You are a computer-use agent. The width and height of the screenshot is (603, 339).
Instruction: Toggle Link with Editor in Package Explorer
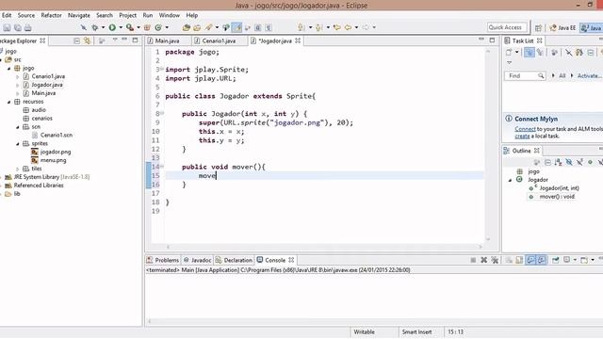(x=88, y=40)
